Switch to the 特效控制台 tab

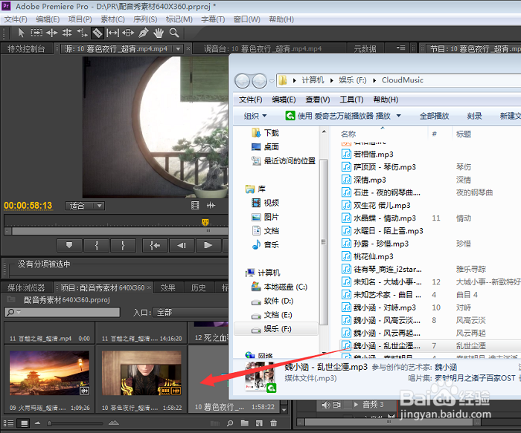pos(26,49)
